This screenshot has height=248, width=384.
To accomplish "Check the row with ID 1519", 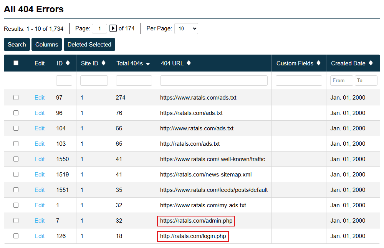I will click(x=16, y=175).
